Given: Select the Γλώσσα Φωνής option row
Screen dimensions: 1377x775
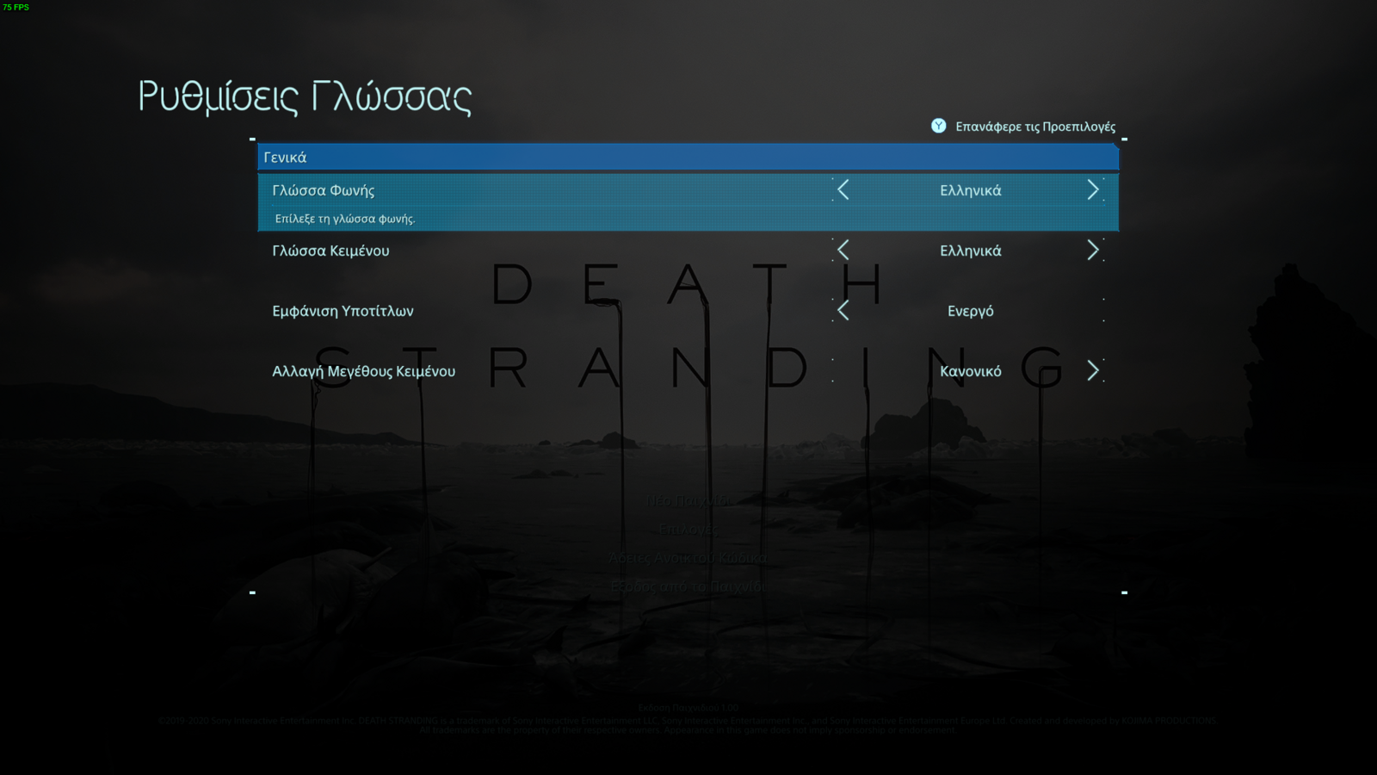Looking at the screenshot, I should [x=688, y=202].
